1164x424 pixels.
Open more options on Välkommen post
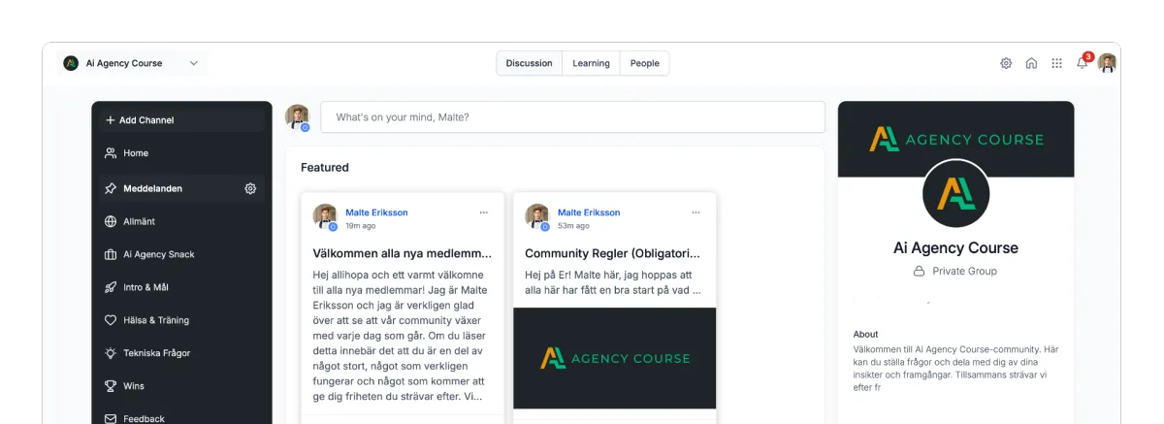point(483,212)
